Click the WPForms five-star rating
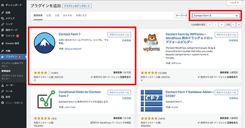The image size is (245, 128). pos(149,73)
